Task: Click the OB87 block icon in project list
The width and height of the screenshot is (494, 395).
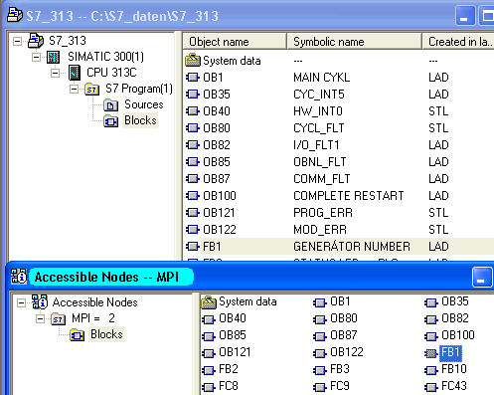Action: 193,179
